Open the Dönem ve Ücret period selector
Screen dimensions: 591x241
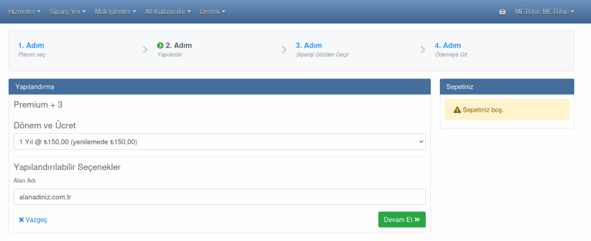[x=219, y=141]
